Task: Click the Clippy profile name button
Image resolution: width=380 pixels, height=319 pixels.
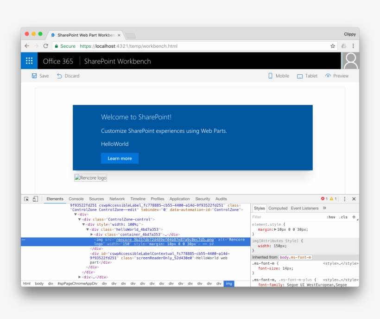Action: tap(350, 34)
